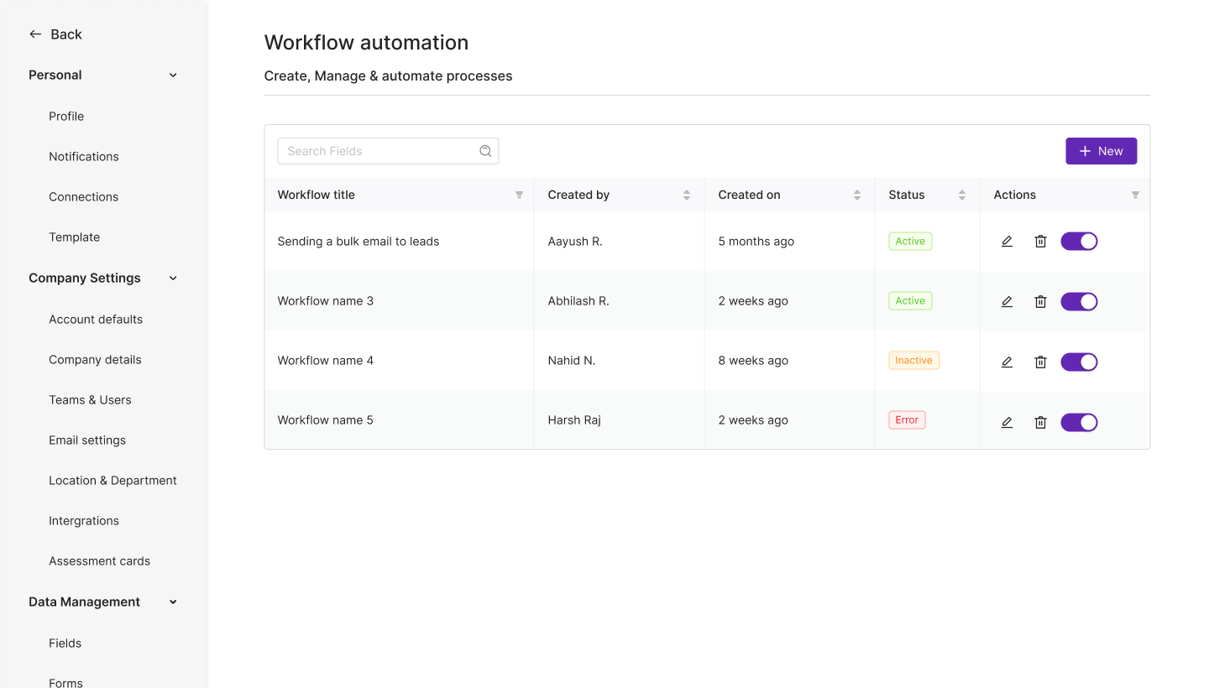Screen dimensions: 1209x688
Task: Turn off Workflow name 5 switch
Action: pyautogui.click(x=1079, y=422)
